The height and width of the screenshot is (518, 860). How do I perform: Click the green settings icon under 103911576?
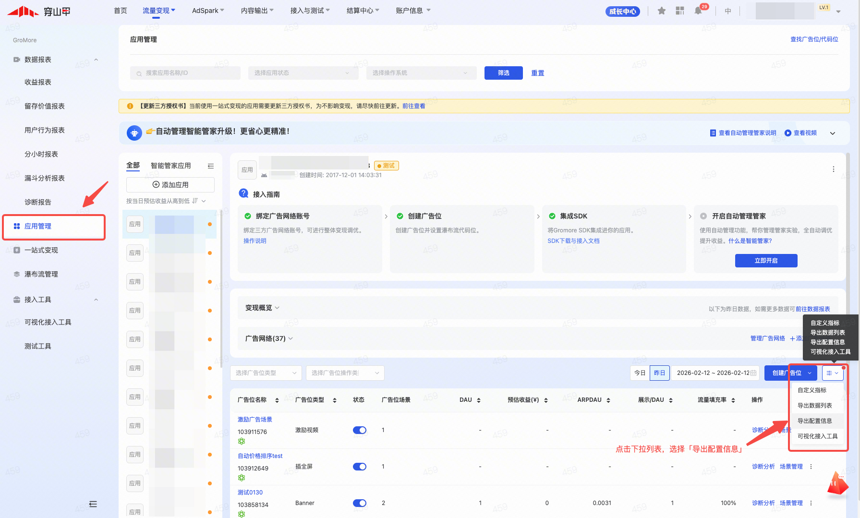241,441
